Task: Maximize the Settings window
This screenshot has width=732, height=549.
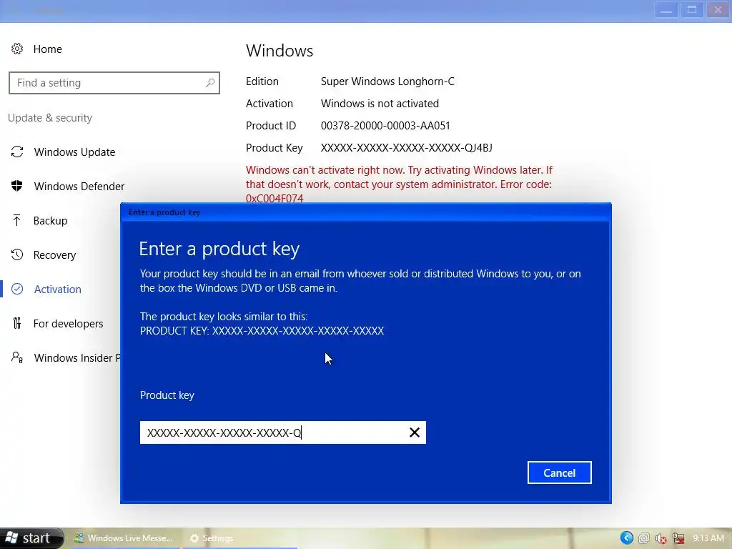Action: click(692, 10)
